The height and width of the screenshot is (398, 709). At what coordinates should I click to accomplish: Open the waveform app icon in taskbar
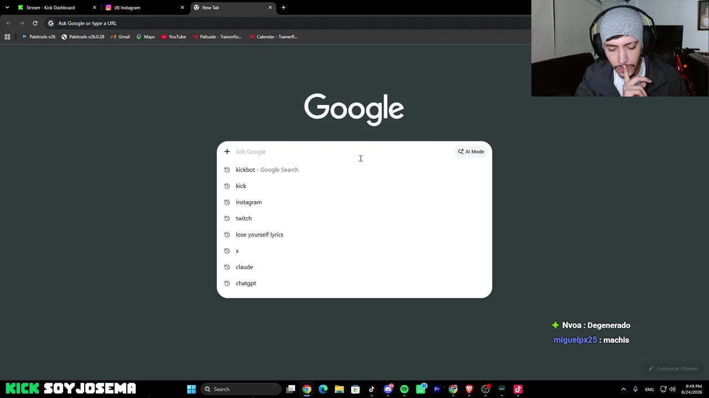502,389
